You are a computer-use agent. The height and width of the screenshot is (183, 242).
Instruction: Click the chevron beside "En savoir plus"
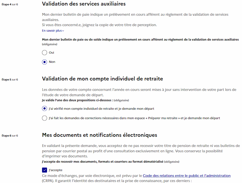coord(63,31)
